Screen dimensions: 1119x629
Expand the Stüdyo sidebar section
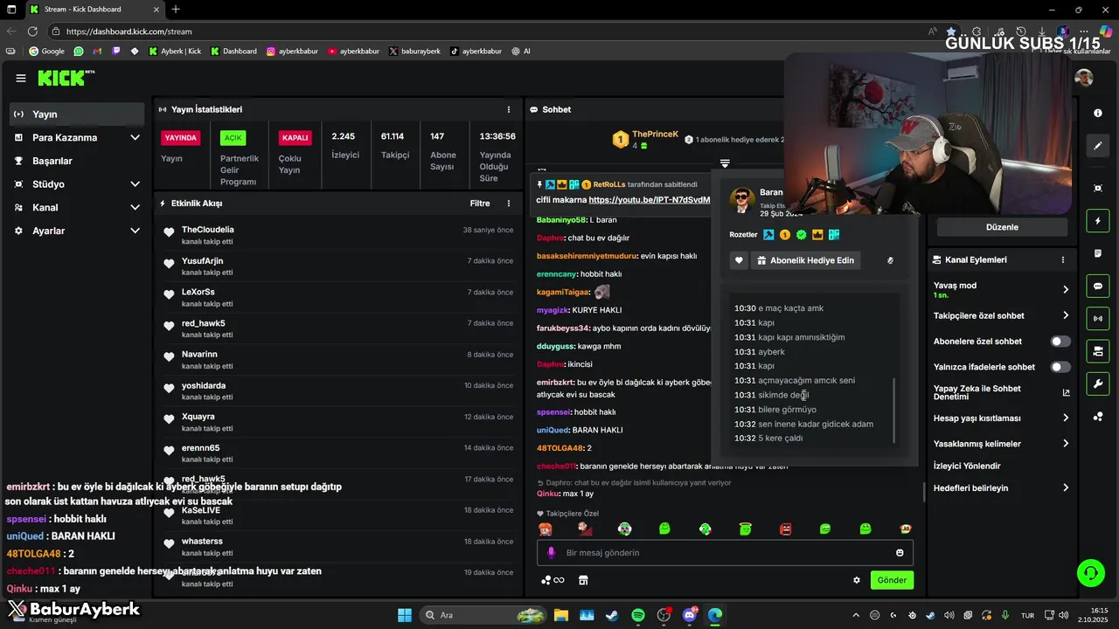135,184
